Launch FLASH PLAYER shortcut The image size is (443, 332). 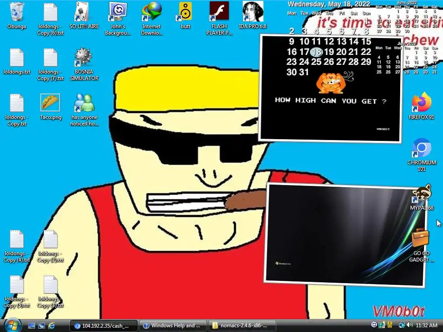(x=219, y=19)
